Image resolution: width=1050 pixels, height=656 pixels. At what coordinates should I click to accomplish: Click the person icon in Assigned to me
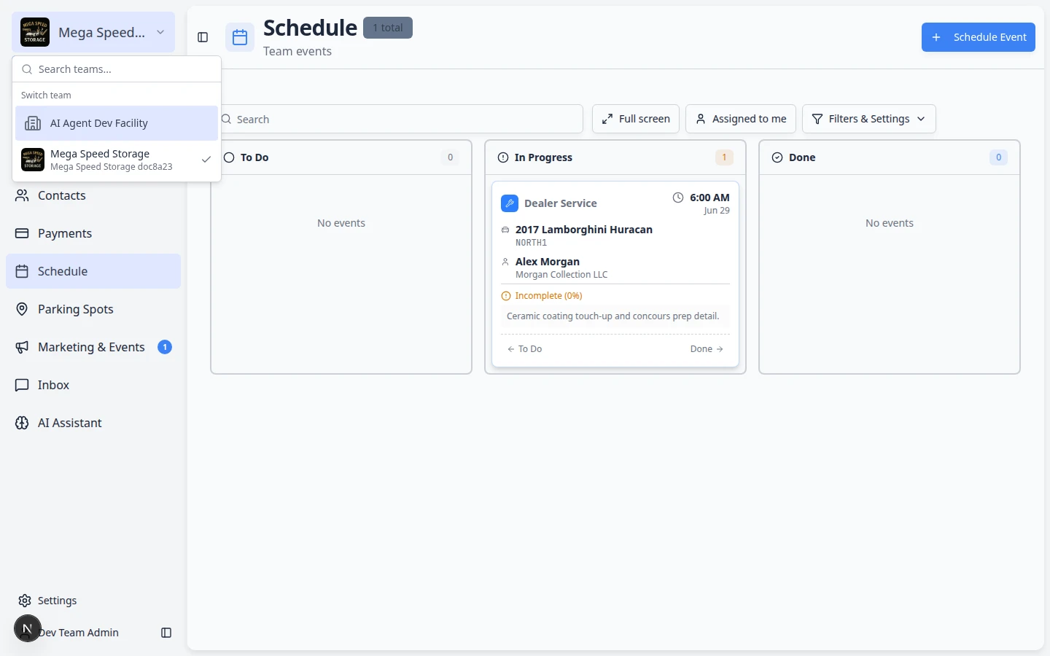(x=701, y=119)
